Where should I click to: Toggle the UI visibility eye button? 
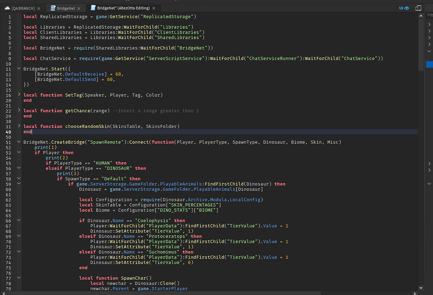pyautogui.click(x=404, y=8)
